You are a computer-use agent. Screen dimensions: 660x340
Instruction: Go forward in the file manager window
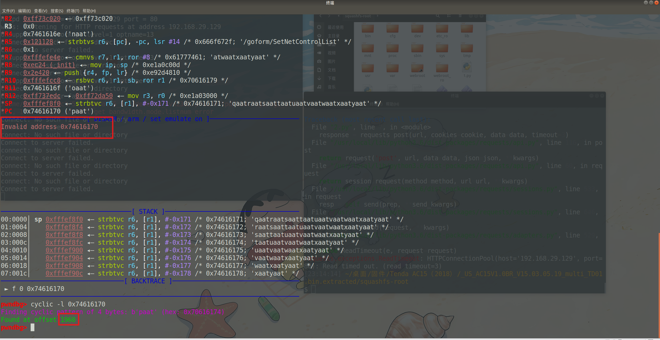(329, 16)
